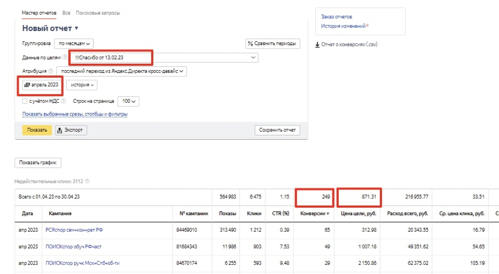Click help icon next to с учётом НДС
499x274 pixels.
click(63, 101)
